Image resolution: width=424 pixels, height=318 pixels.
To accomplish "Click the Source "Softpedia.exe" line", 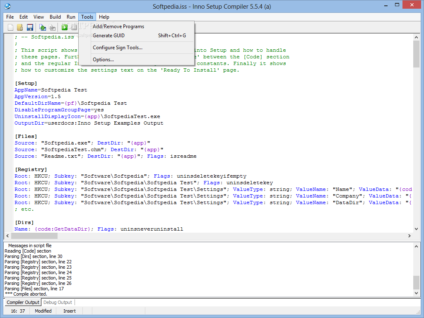I will (82, 143).
